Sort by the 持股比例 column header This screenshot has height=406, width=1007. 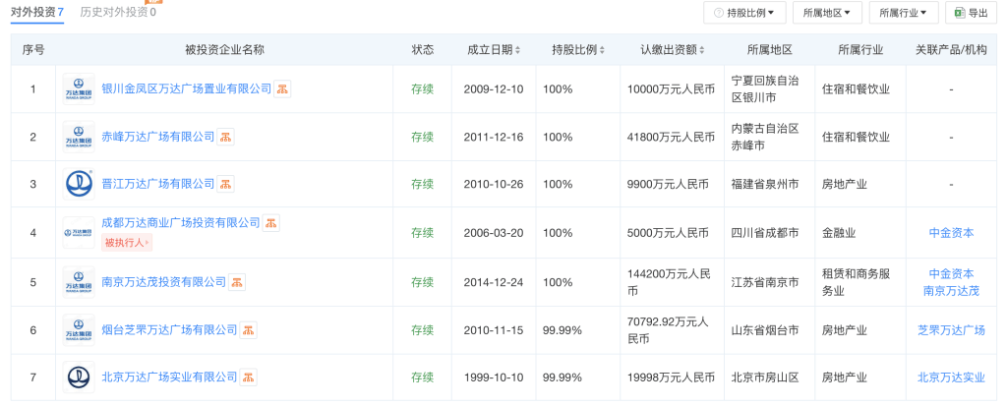[577, 49]
